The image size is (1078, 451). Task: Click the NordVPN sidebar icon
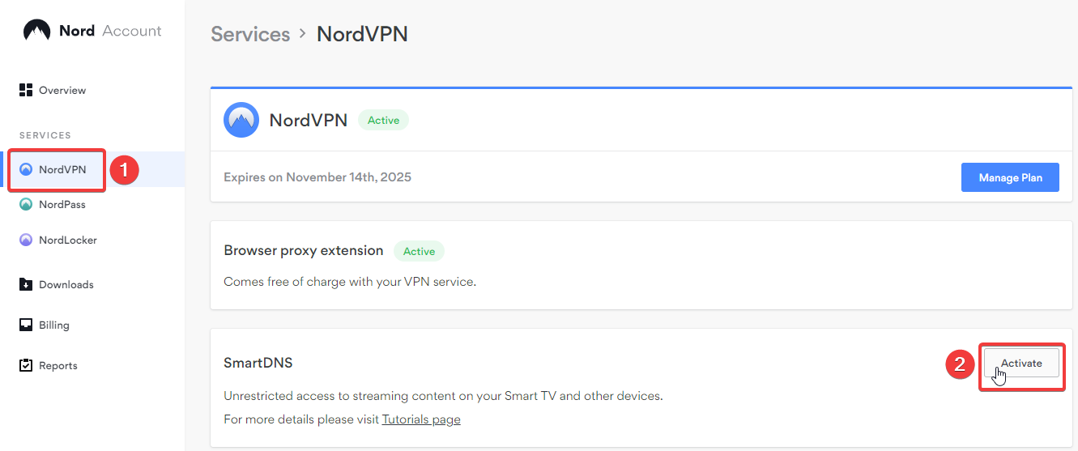click(26, 170)
